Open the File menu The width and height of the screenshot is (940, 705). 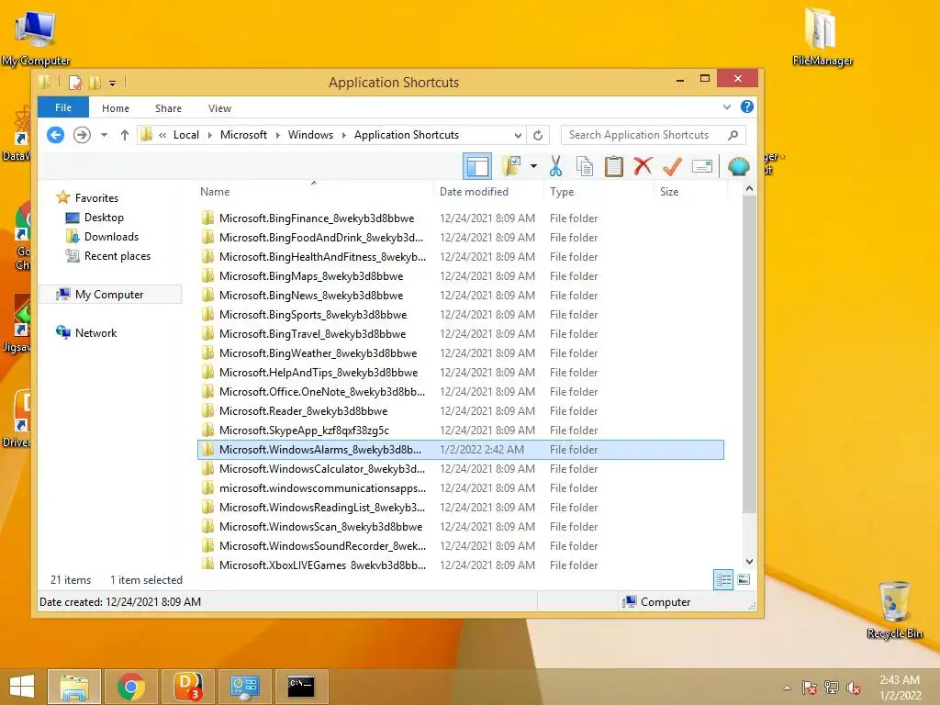(x=63, y=107)
